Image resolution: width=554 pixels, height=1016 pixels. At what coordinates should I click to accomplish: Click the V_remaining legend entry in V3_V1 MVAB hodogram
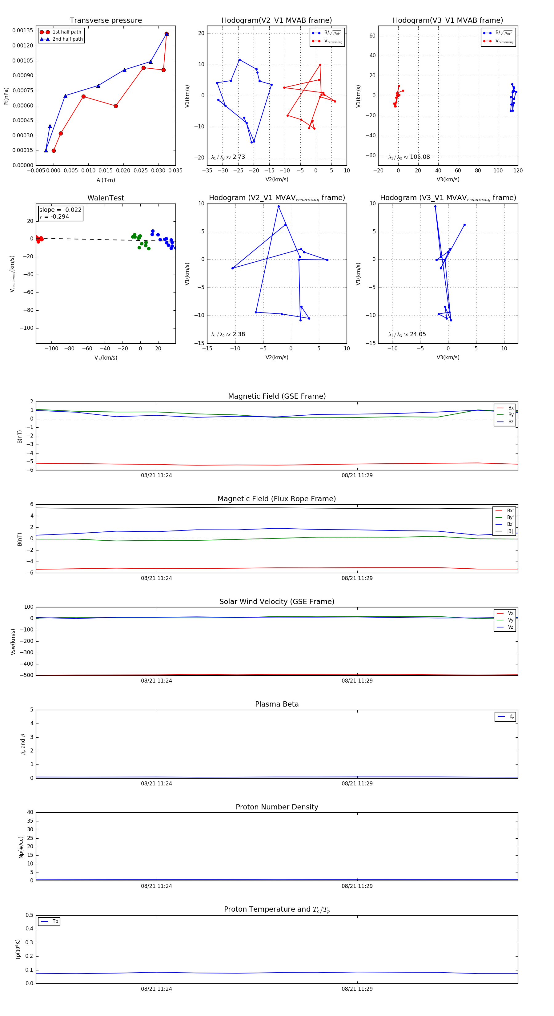(498, 41)
